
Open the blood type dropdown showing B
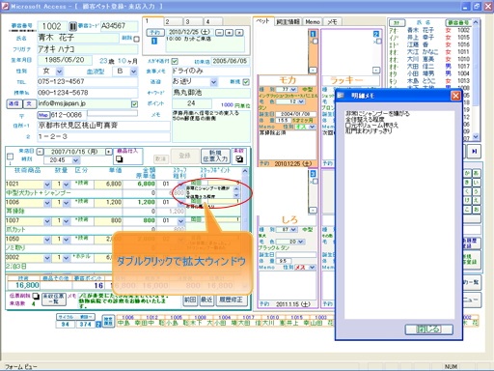[x=133, y=71]
